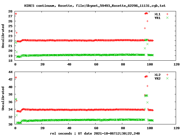182x136 pixels.
Task: Click the y-axis tick label 34
Action: tap(10, 109)
